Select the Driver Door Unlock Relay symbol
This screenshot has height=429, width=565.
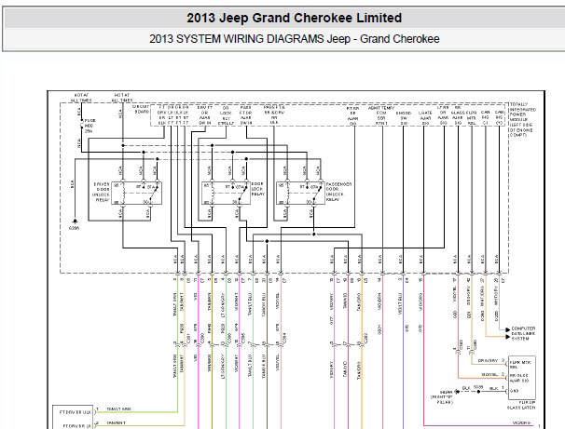pos(136,194)
